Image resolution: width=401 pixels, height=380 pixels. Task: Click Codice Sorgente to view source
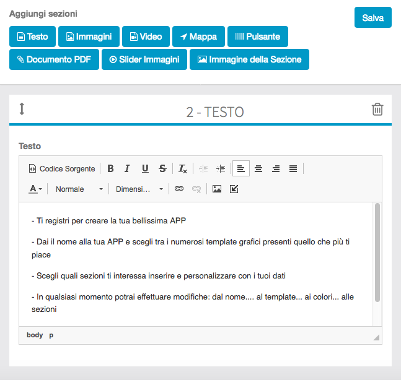coord(62,168)
